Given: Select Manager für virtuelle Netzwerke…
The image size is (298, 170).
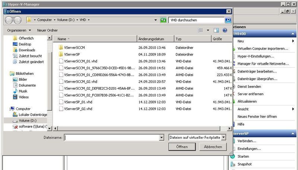Looking at the screenshot, I should pyautogui.click(x=263, y=64).
